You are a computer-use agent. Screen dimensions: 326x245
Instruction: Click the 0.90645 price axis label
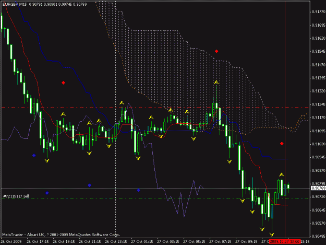(319, 210)
